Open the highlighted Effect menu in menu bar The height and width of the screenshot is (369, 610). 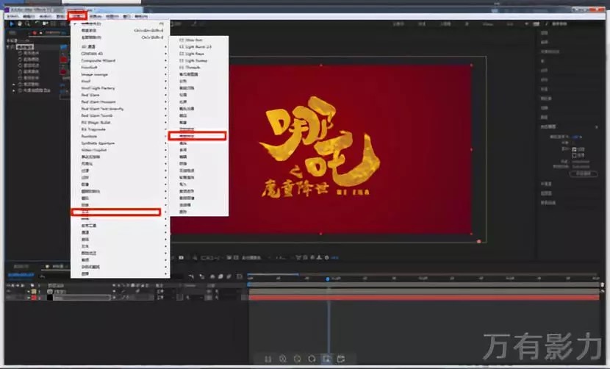tap(76, 15)
